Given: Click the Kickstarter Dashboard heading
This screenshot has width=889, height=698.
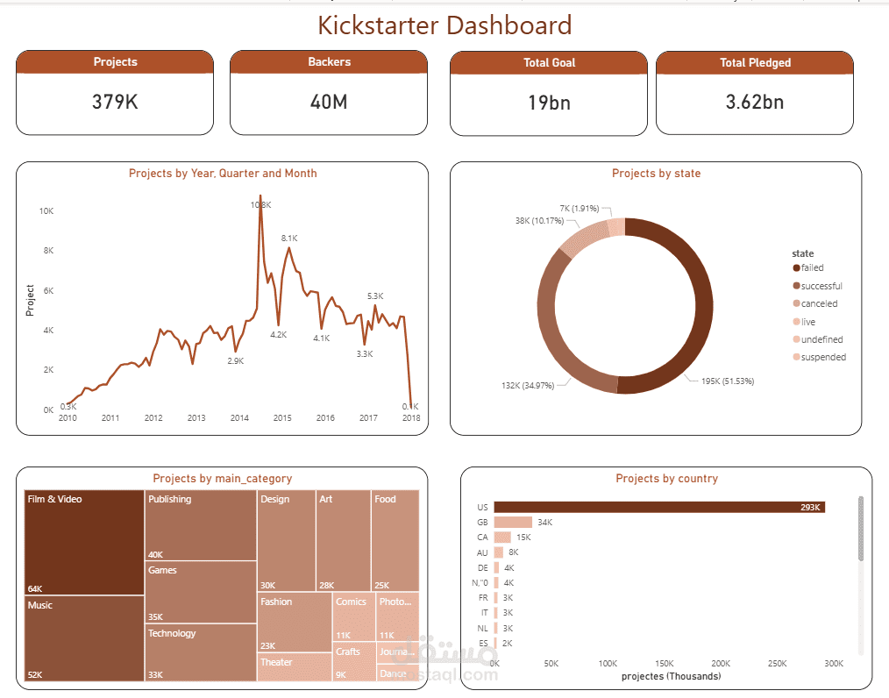Looking at the screenshot, I should click(444, 25).
